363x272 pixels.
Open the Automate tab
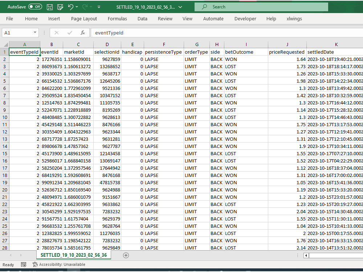click(x=213, y=19)
